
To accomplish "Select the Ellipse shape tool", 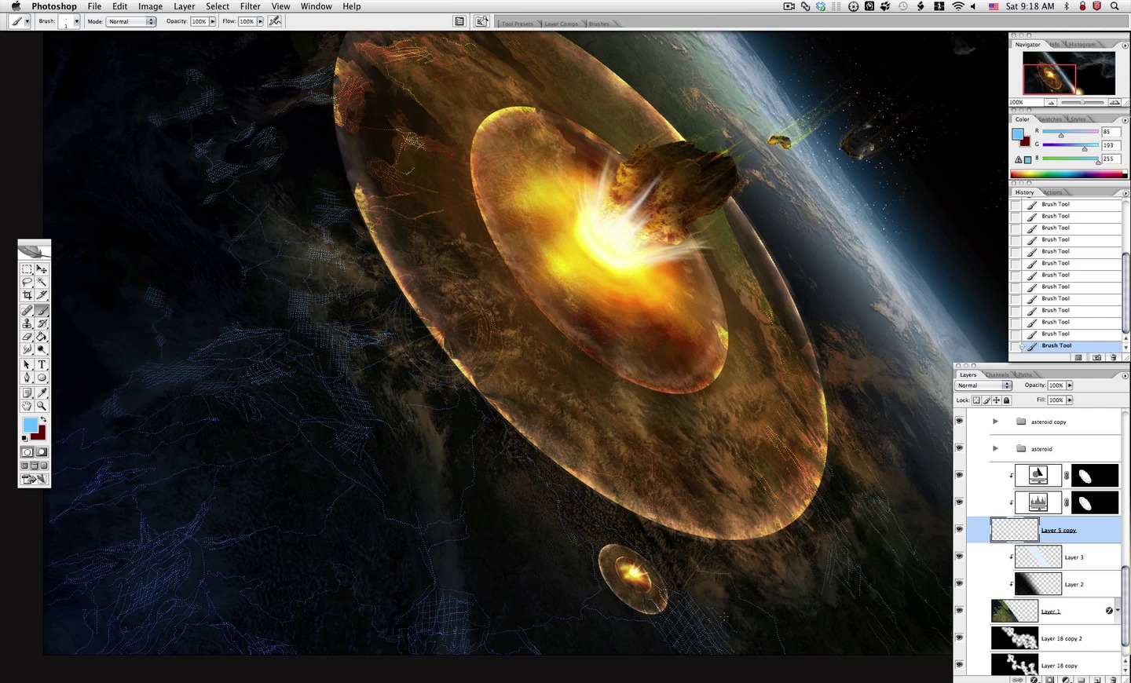I will pos(42,378).
